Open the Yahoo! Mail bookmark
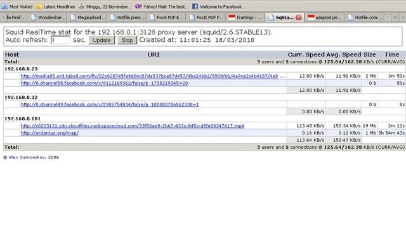This screenshot has height=228, width=406. pos(162,7)
